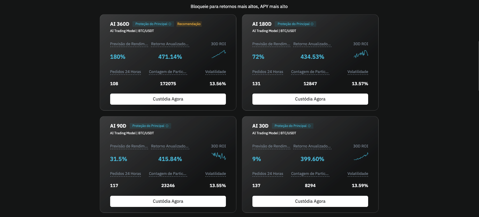The image size is (479, 217).
Task: Click the 30D ROI sparkline on AI 30D card
Action: click(362, 156)
